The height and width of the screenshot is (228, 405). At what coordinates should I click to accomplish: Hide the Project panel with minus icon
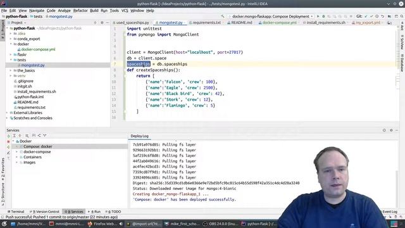click(x=108, y=23)
